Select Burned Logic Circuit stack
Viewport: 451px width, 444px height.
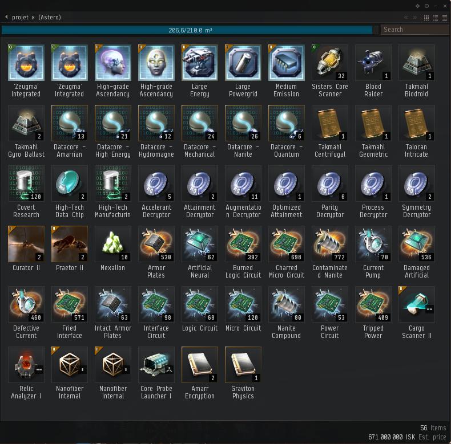243,244
